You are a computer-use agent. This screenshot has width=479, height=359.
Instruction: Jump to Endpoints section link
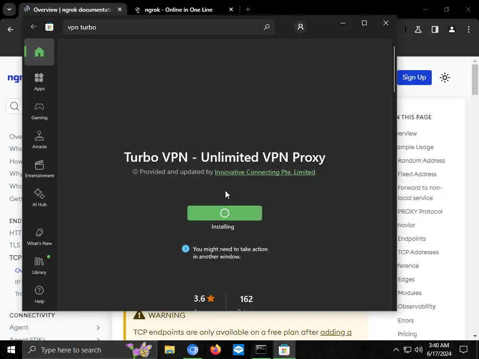point(412,239)
